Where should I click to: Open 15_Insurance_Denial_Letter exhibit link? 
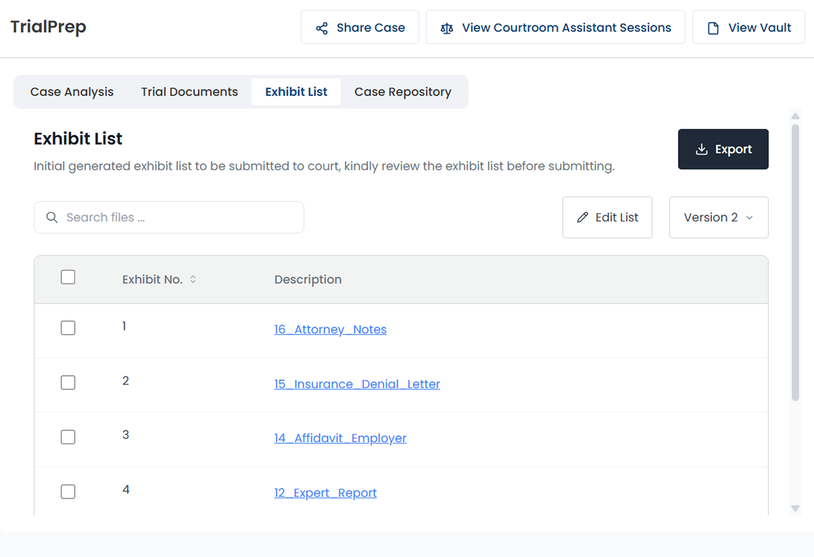click(357, 384)
